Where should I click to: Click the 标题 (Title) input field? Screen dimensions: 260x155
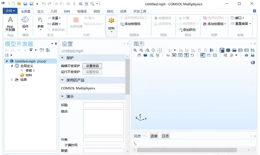[104, 105]
